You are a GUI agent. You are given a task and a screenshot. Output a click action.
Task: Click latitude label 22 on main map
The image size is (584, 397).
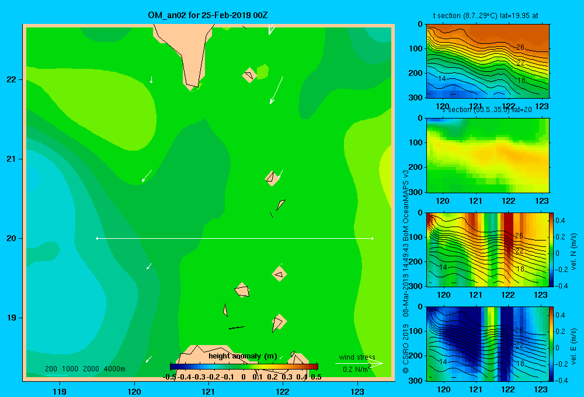click(x=12, y=79)
